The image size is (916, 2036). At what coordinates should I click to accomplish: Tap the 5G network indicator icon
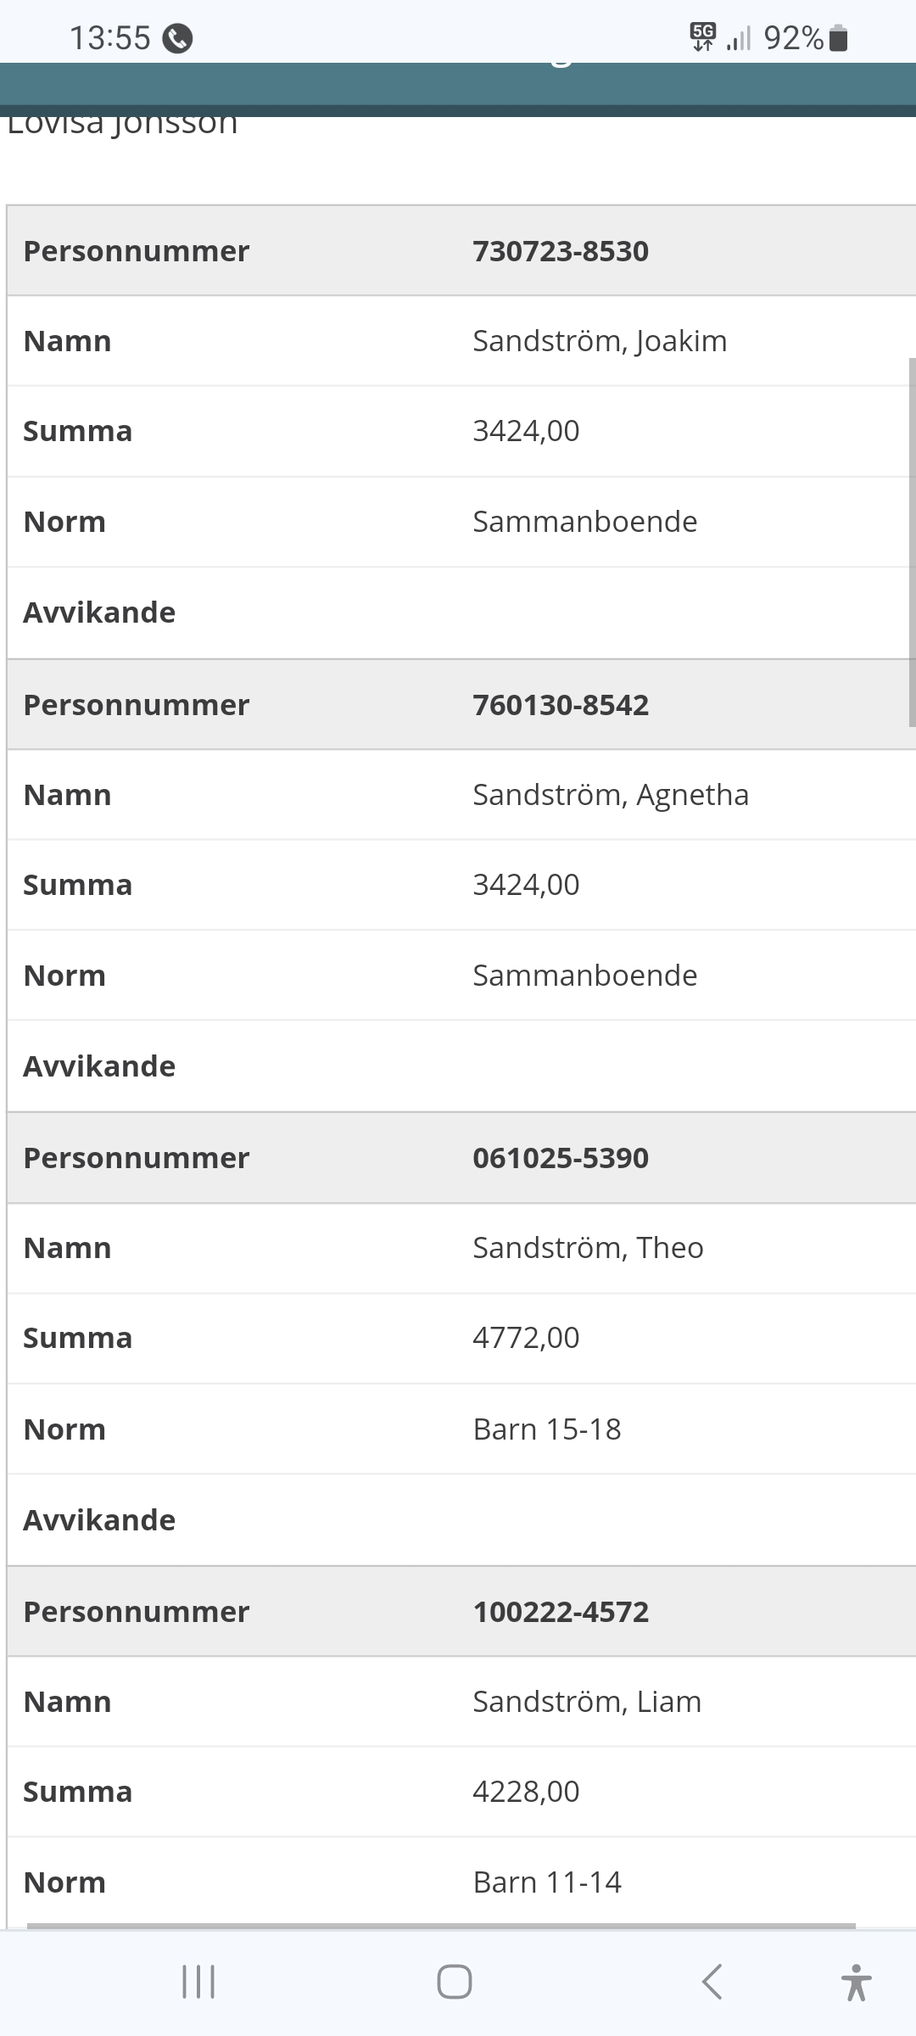point(703,37)
